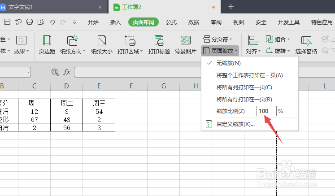This screenshot has width=335, height=196.
Task: Open Print Preview from the quick toolbar
Action: 41,22
